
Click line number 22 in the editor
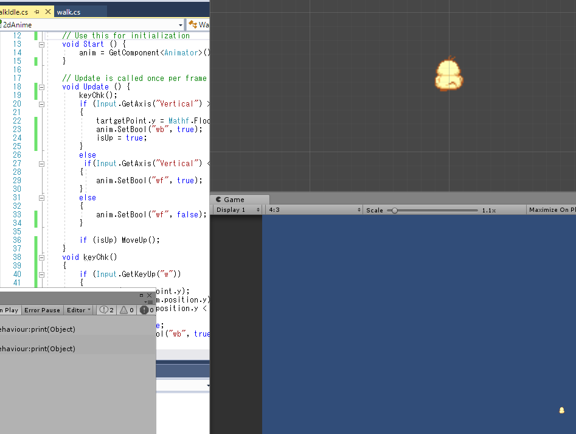tap(17, 121)
